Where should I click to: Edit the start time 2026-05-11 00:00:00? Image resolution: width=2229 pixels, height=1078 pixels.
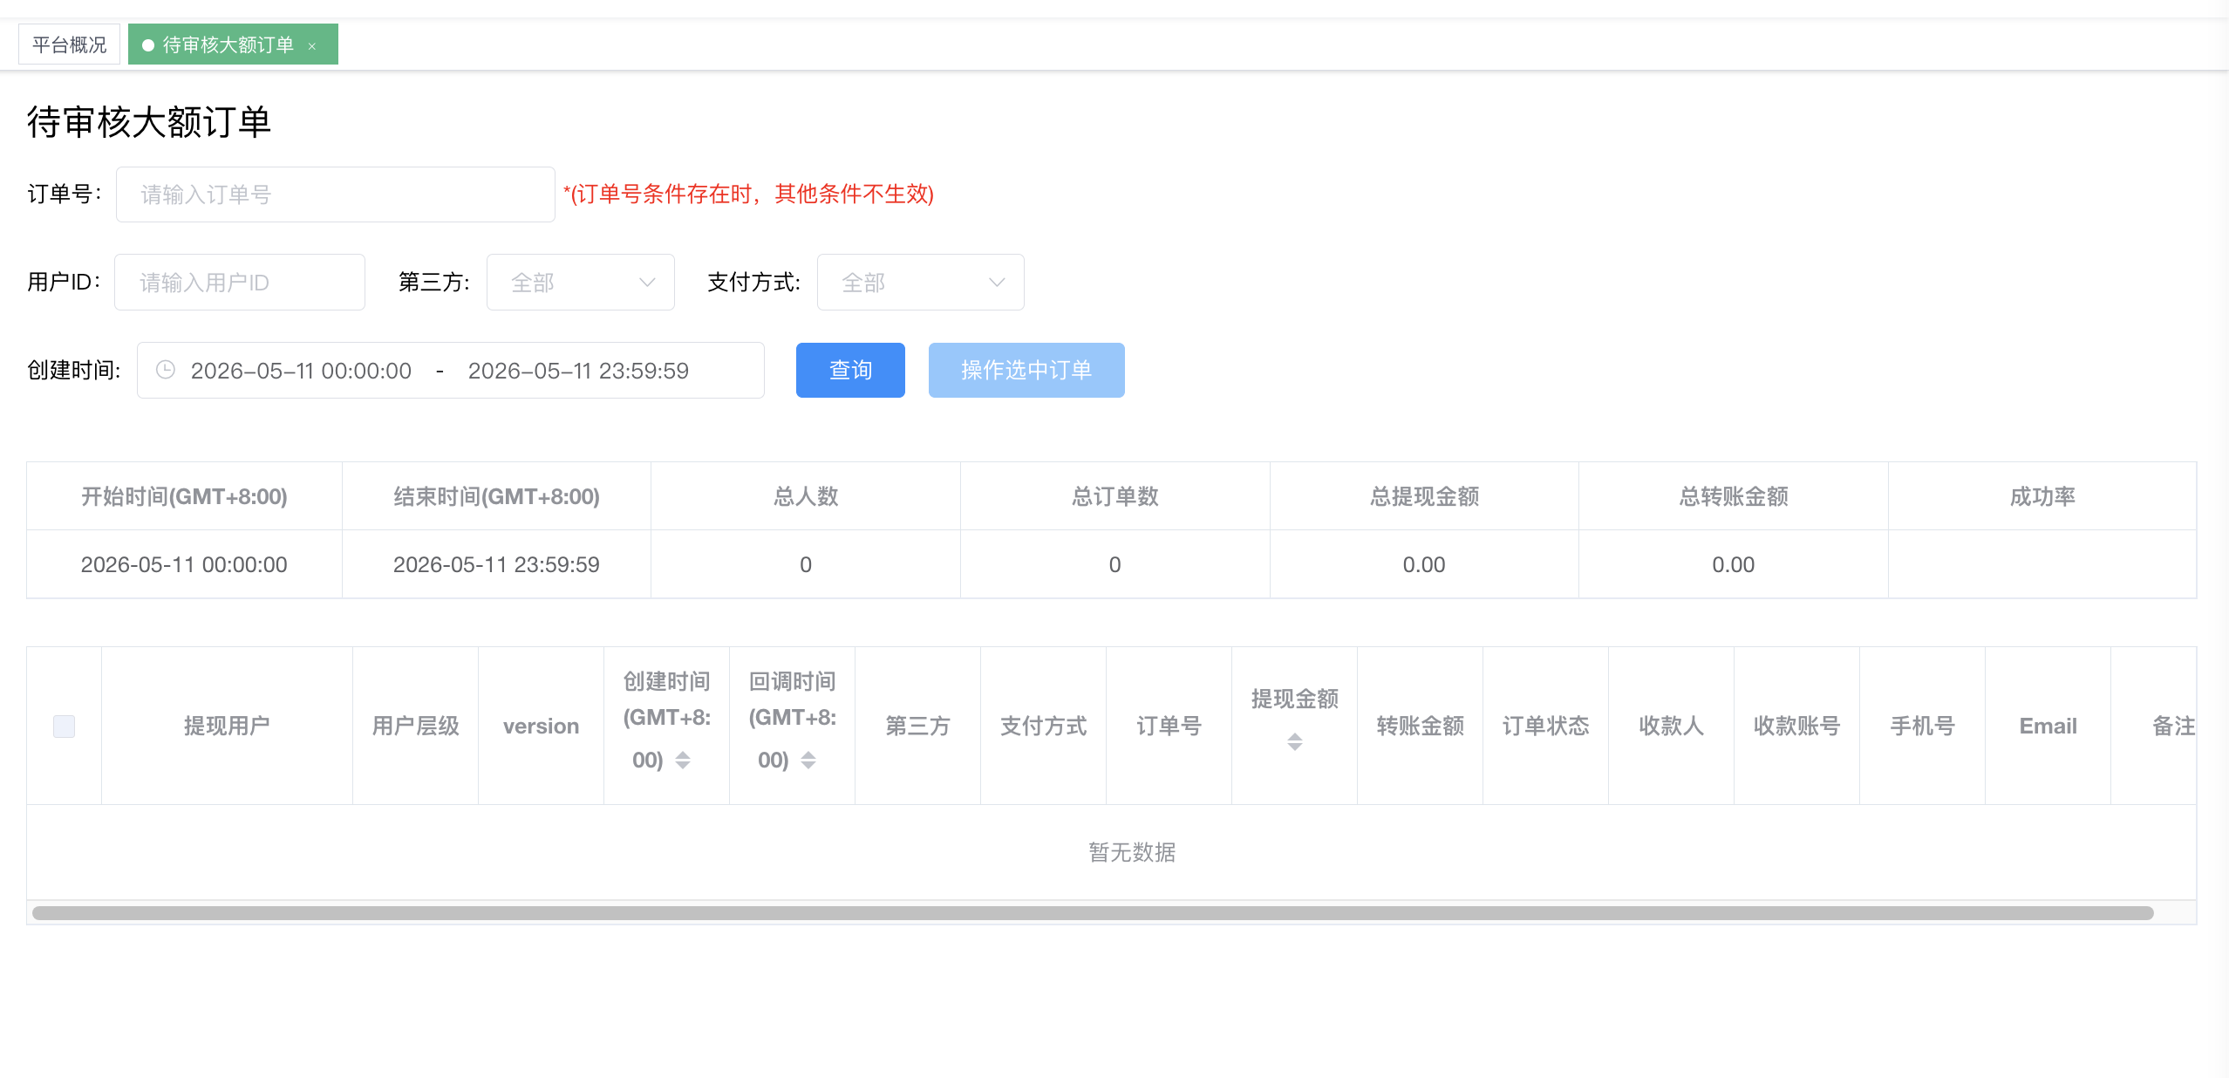pyautogui.click(x=301, y=371)
